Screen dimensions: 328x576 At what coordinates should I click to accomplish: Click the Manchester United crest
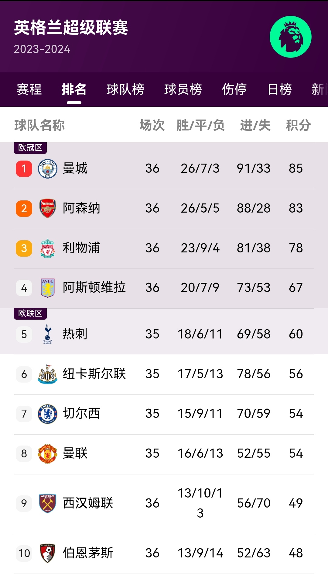[x=48, y=453]
